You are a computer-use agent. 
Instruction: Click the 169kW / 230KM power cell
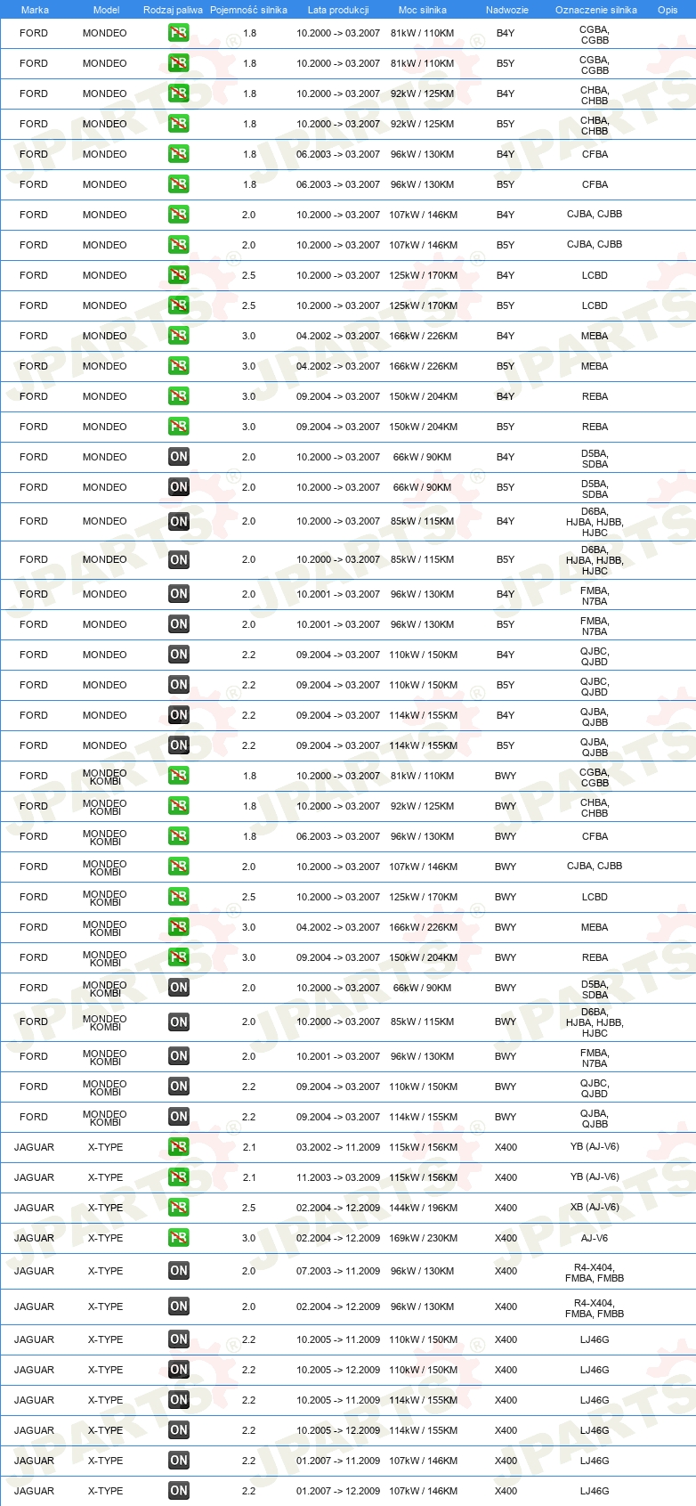click(x=424, y=1238)
